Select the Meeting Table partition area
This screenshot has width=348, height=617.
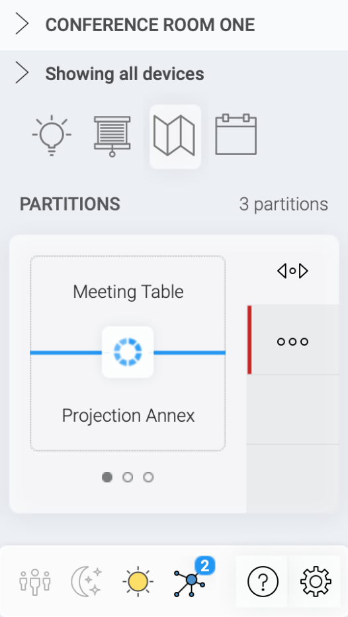coord(128,291)
